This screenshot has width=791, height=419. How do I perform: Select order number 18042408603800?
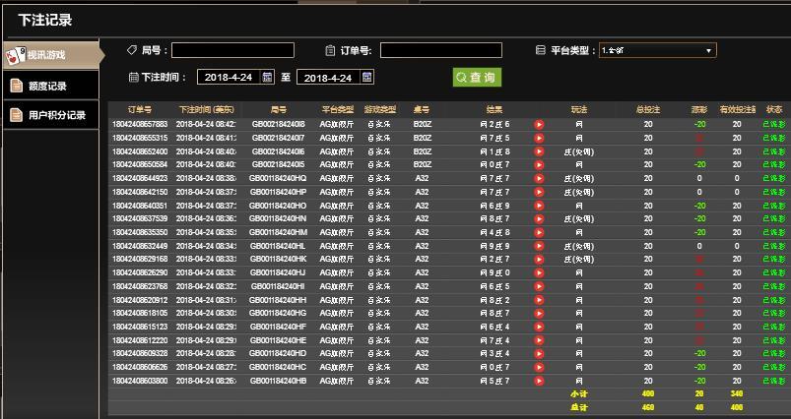click(x=140, y=381)
